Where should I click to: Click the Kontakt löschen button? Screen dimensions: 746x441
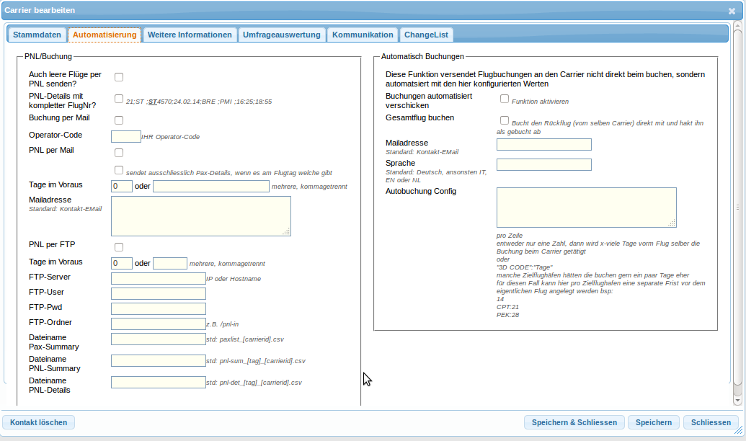(x=39, y=422)
